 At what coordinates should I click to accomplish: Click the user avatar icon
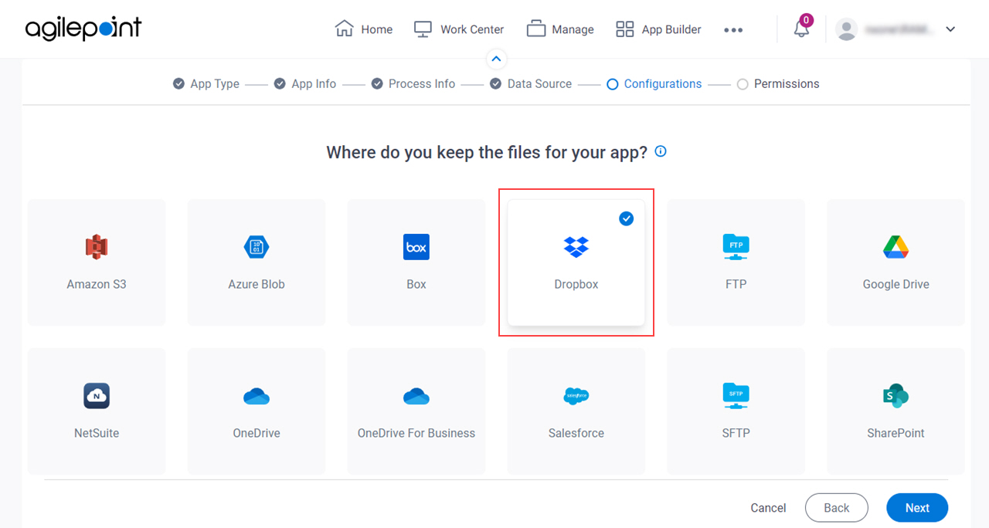(x=847, y=29)
